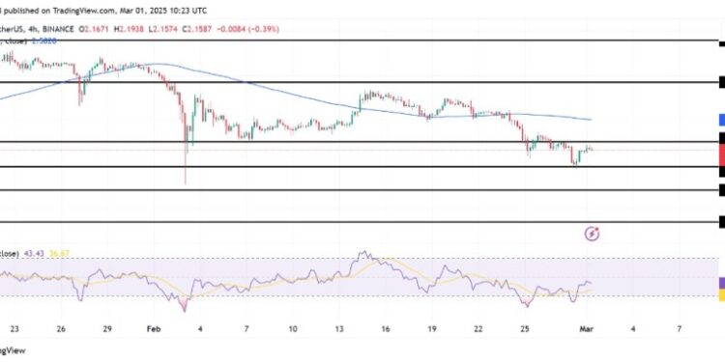The height and width of the screenshot is (362, 725).
Task: Select the purple RSI line
Action: coord(296,281)
